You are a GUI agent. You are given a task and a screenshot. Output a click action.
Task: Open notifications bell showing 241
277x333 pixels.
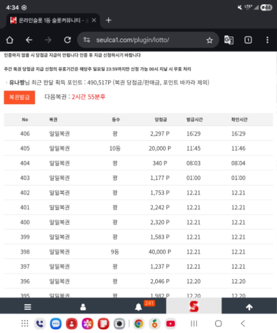138,307
